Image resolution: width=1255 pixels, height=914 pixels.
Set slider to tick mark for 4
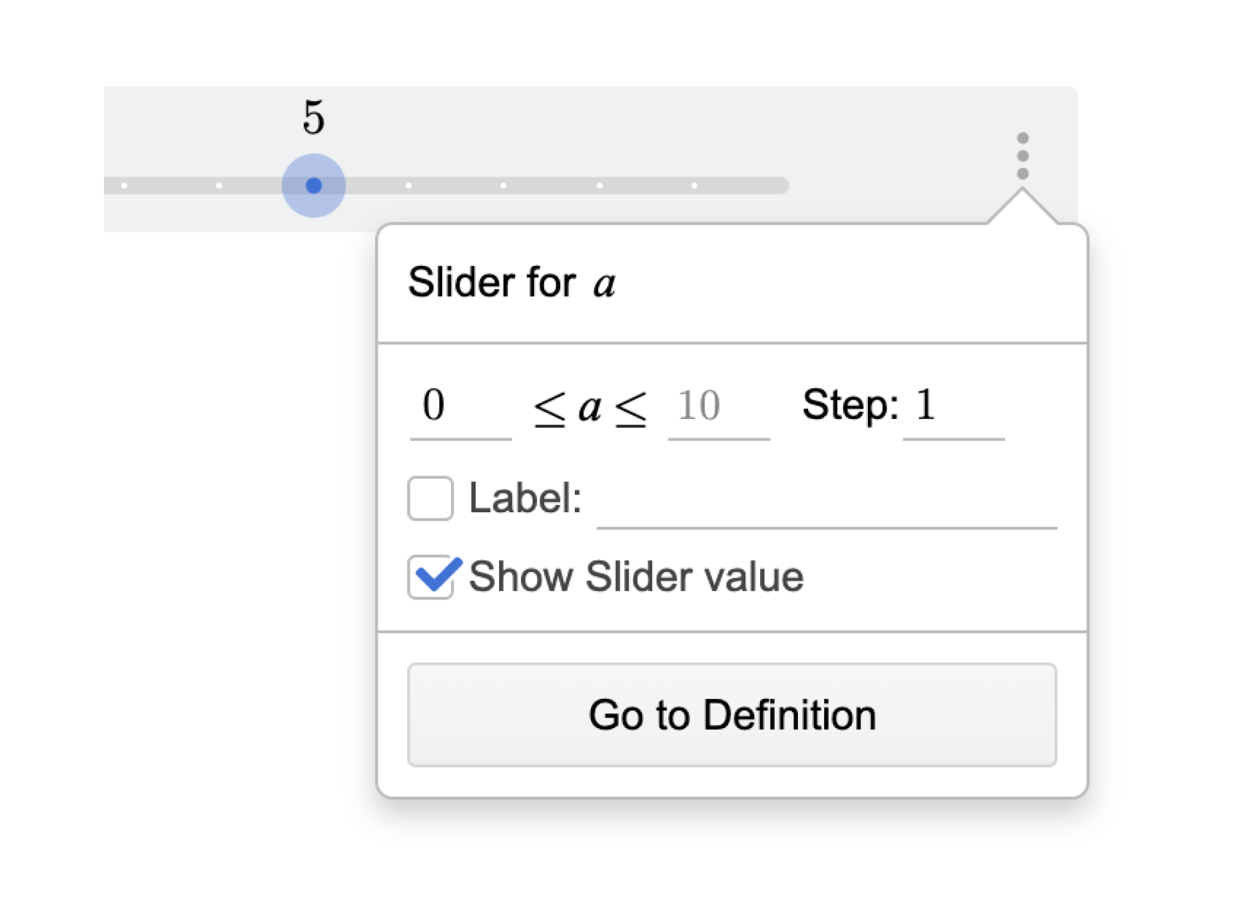[x=218, y=185]
